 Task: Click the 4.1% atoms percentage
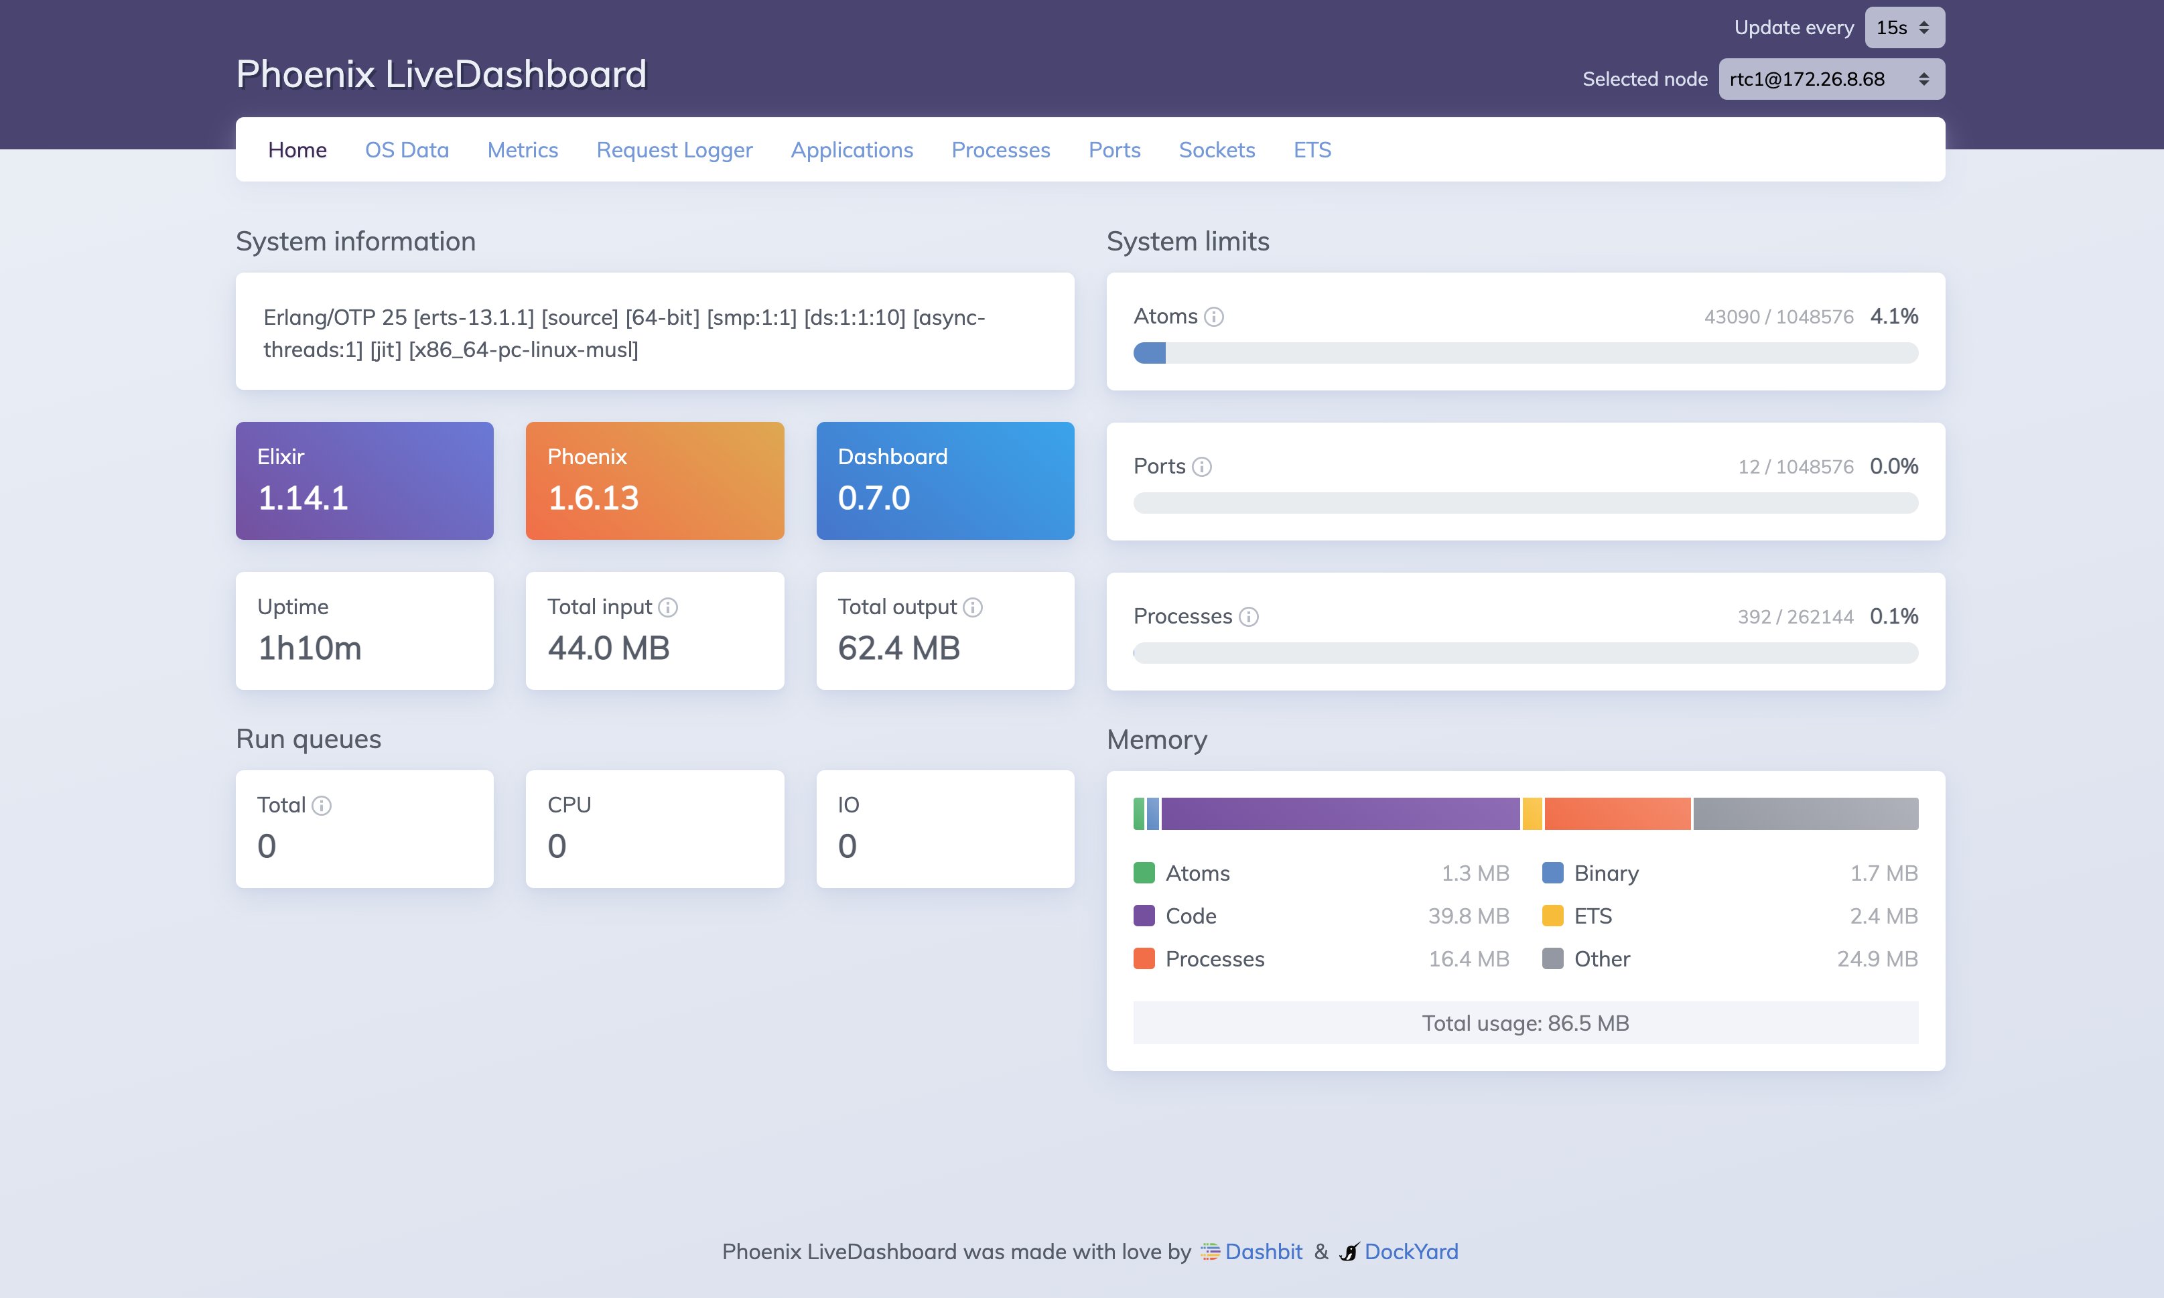[x=1894, y=317]
